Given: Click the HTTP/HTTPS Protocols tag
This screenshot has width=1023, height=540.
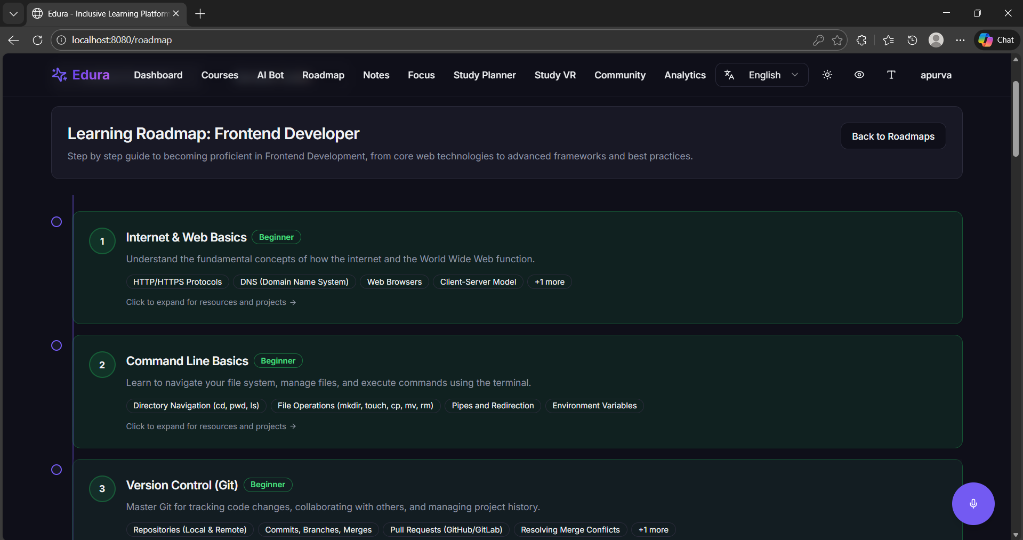Looking at the screenshot, I should pyautogui.click(x=178, y=282).
